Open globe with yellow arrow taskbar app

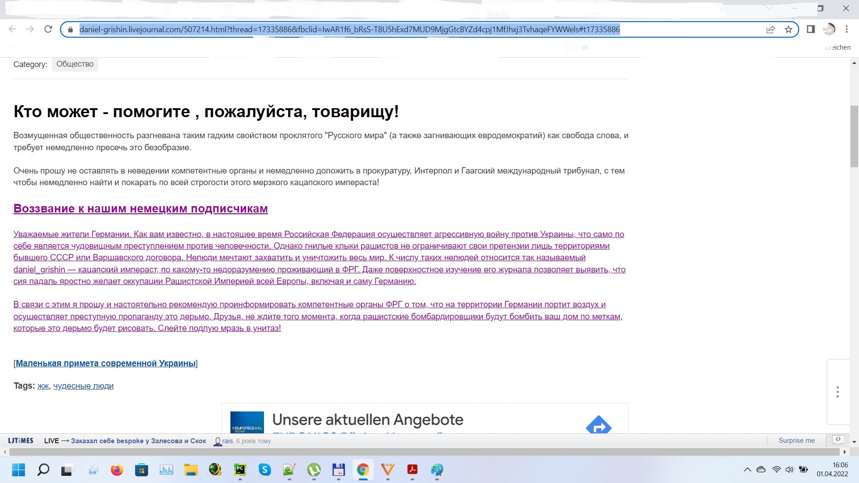point(215,470)
